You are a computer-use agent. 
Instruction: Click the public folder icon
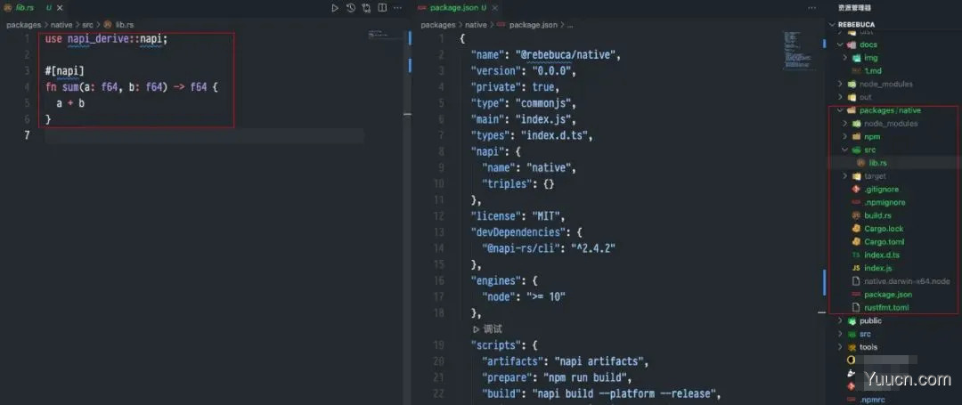point(852,321)
